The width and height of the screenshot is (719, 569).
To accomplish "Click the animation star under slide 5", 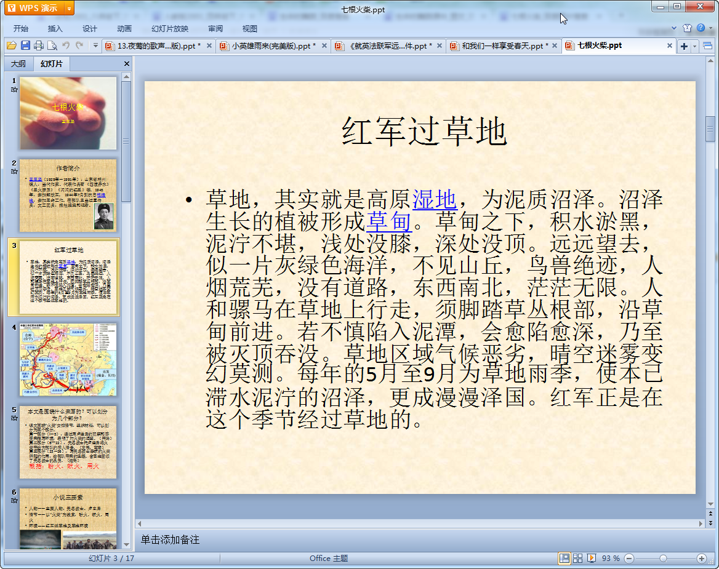I will click(x=14, y=418).
